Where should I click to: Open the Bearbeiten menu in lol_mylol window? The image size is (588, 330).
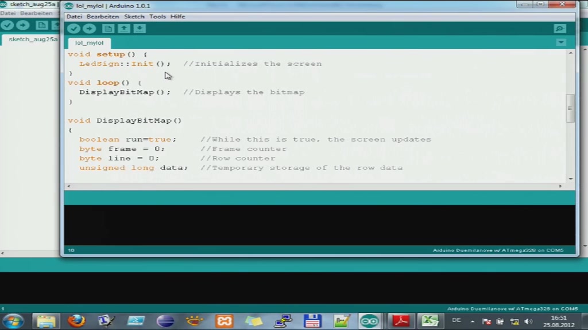(x=103, y=17)
